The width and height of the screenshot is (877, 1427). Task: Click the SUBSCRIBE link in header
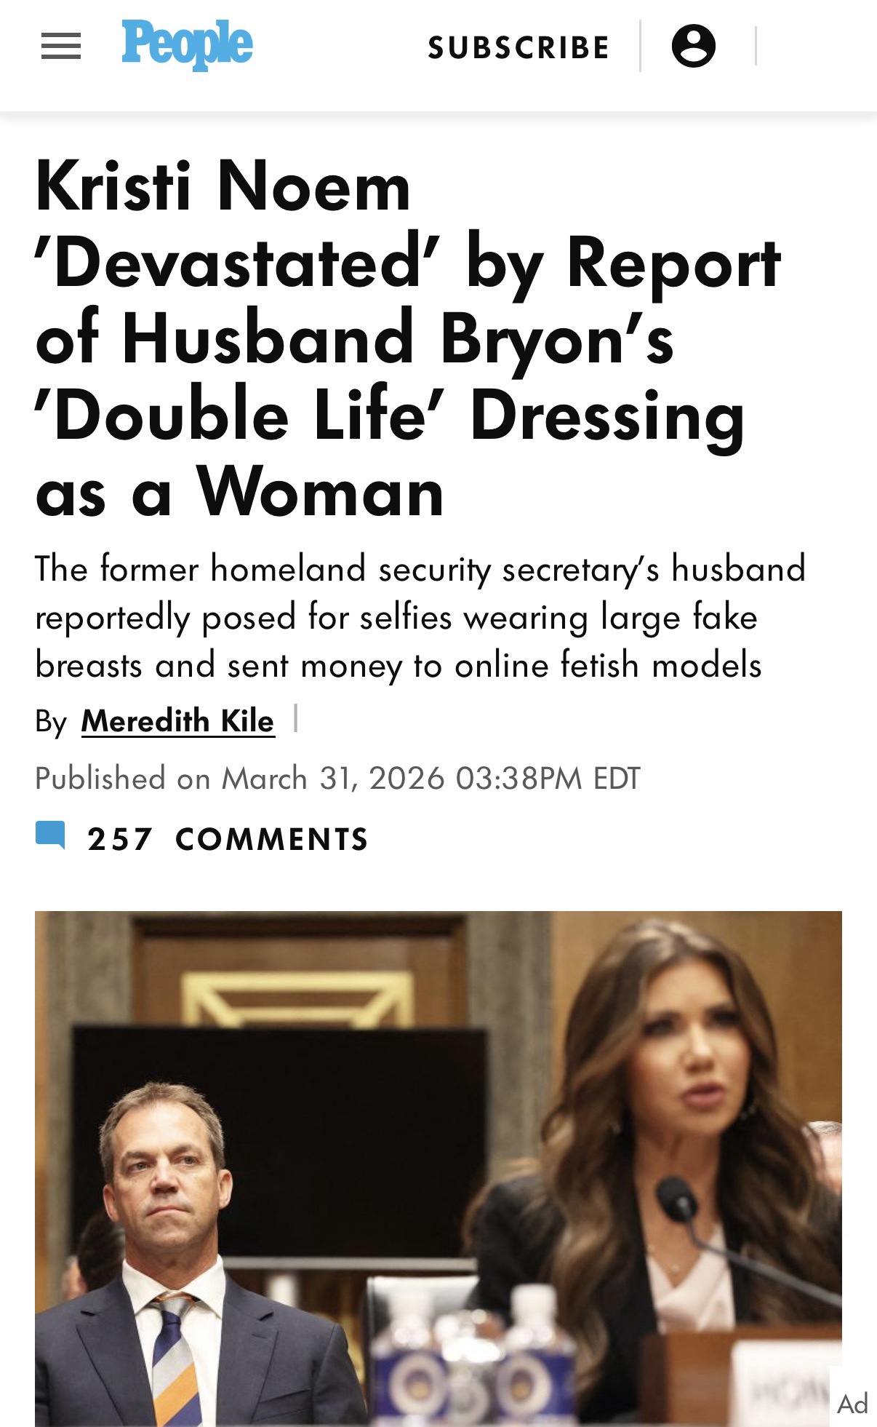pos(518,48)
